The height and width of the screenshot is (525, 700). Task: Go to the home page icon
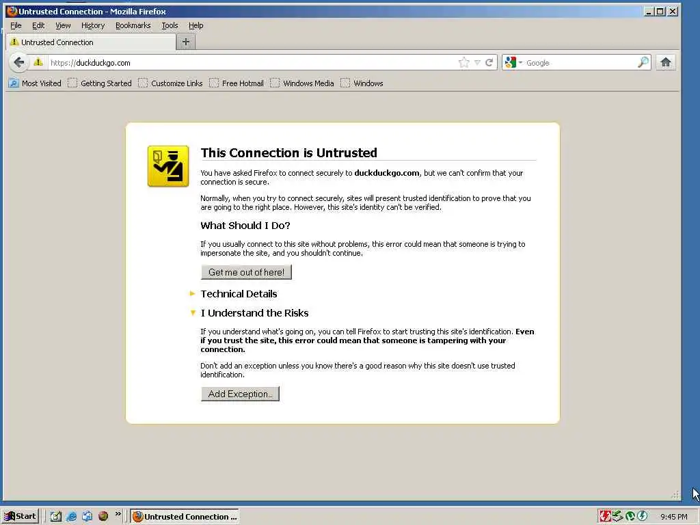pos(666,62)
